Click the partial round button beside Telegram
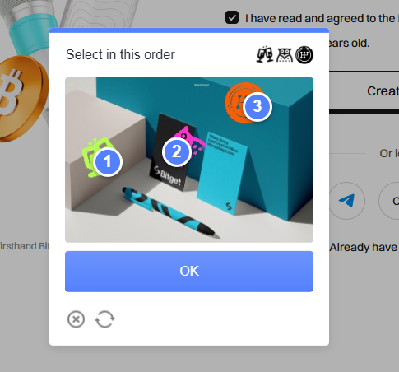This screenshot has width=399, height=372. [x=389, y=201]
